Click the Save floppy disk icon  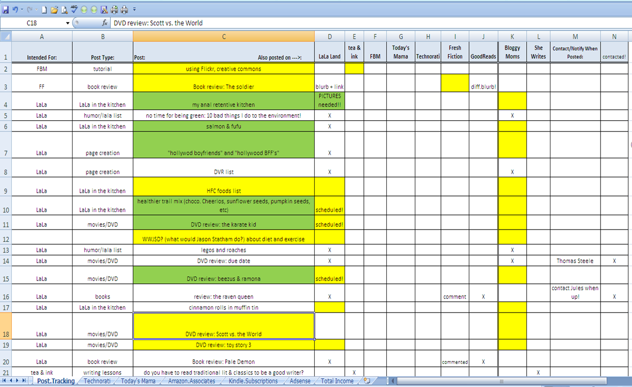(5, 10)
